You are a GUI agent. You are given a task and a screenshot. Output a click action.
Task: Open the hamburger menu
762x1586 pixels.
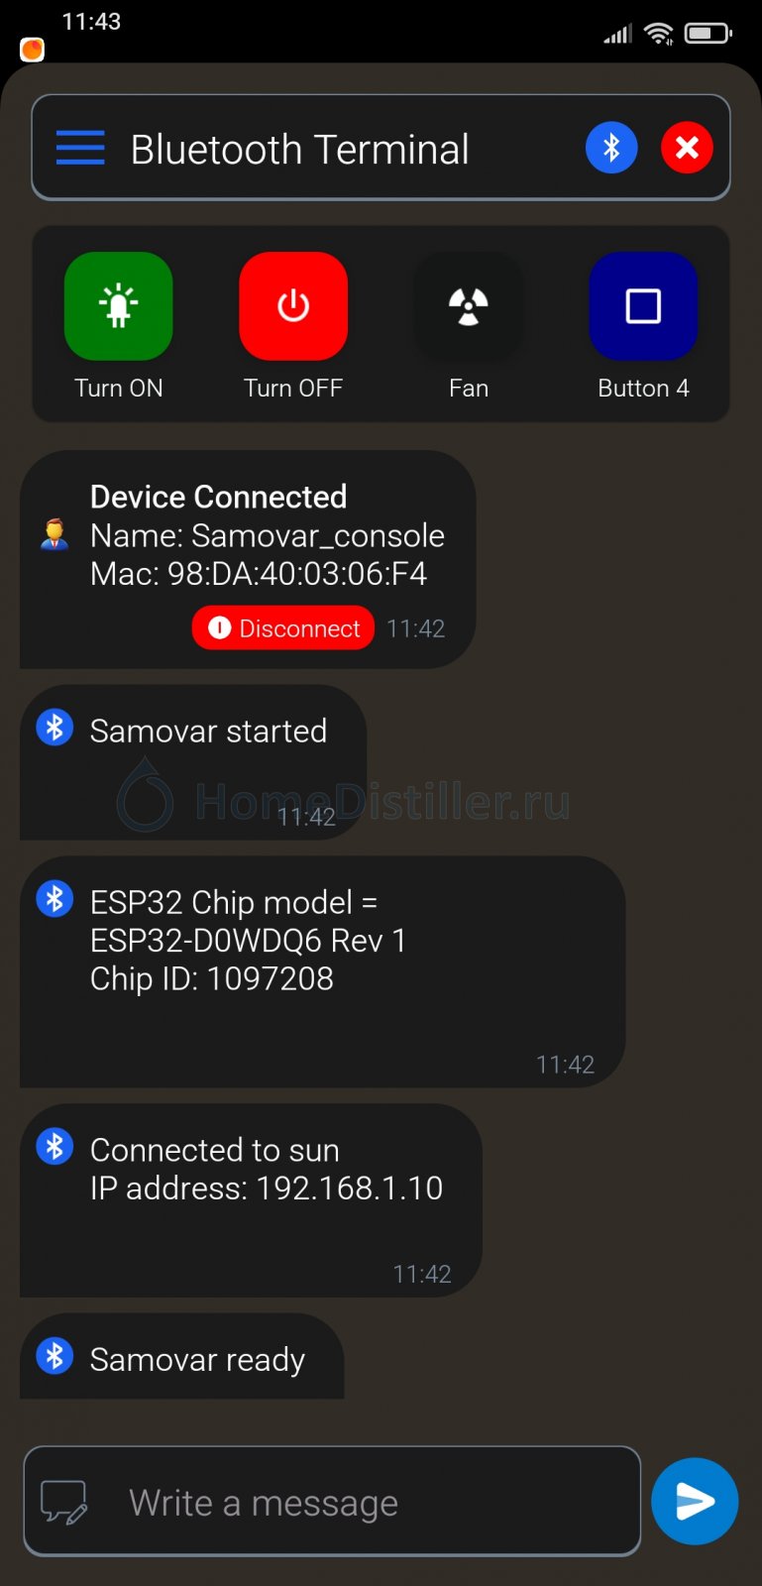[80, 148]
